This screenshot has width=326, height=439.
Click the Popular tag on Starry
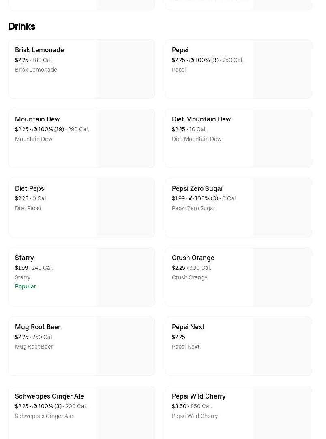[x=26, y=286]
